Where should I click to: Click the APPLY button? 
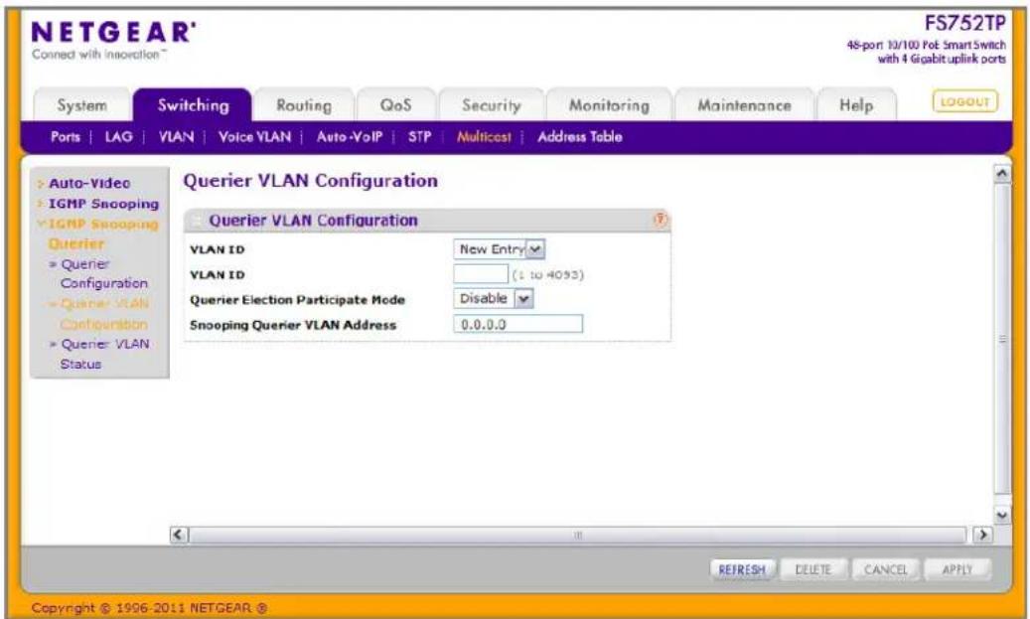coord(957,569)
